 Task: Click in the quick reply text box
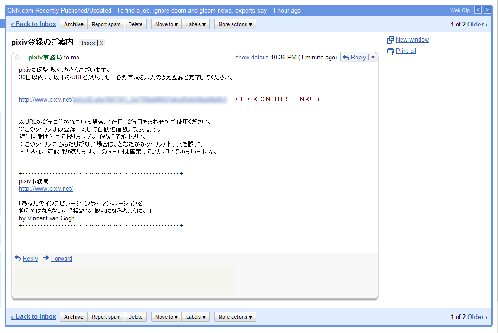(125, 280)
